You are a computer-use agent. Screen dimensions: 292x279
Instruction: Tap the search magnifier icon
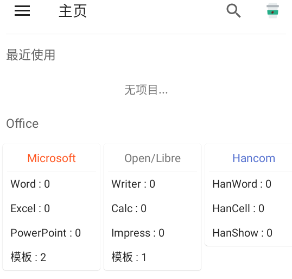coord(233,11)
